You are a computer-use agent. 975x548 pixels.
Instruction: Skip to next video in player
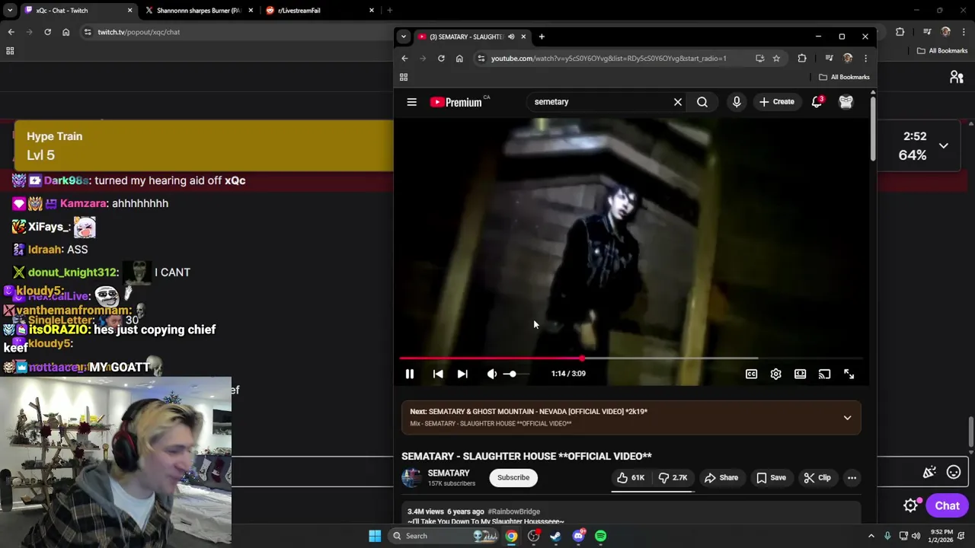pos(462,374)
